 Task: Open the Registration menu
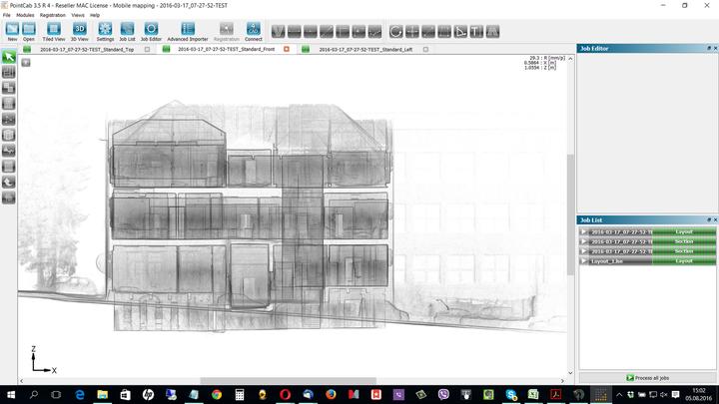tap(52, 16)
